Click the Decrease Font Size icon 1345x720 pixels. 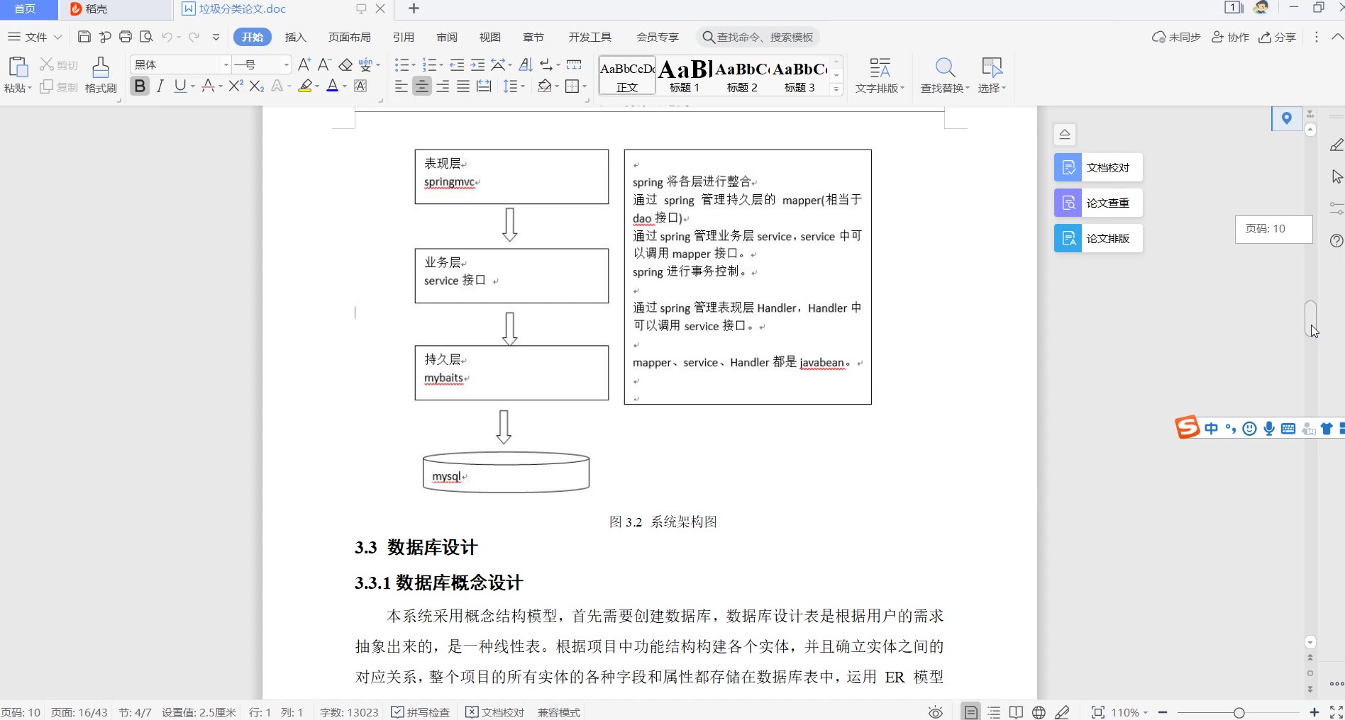tap(324, 64)
